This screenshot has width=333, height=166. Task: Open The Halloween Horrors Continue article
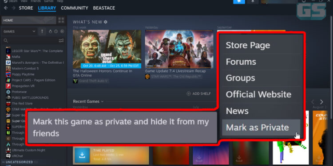[x=103, y=73]
